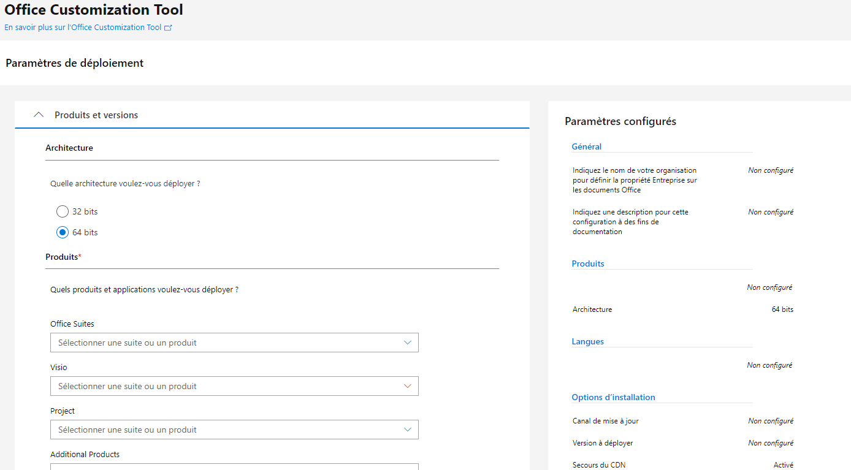Click the external link icon after the learn-more link

point(168,27)
